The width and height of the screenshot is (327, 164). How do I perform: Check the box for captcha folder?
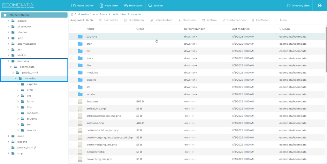[72, 37]
